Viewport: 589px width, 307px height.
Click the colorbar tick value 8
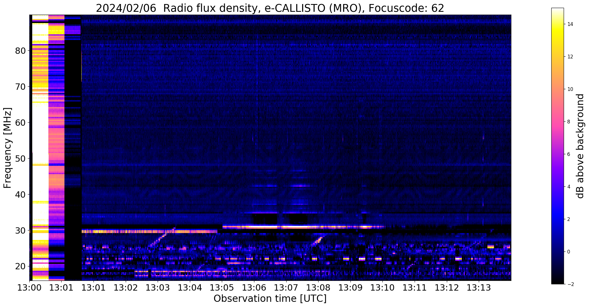[x=568, y=122]
